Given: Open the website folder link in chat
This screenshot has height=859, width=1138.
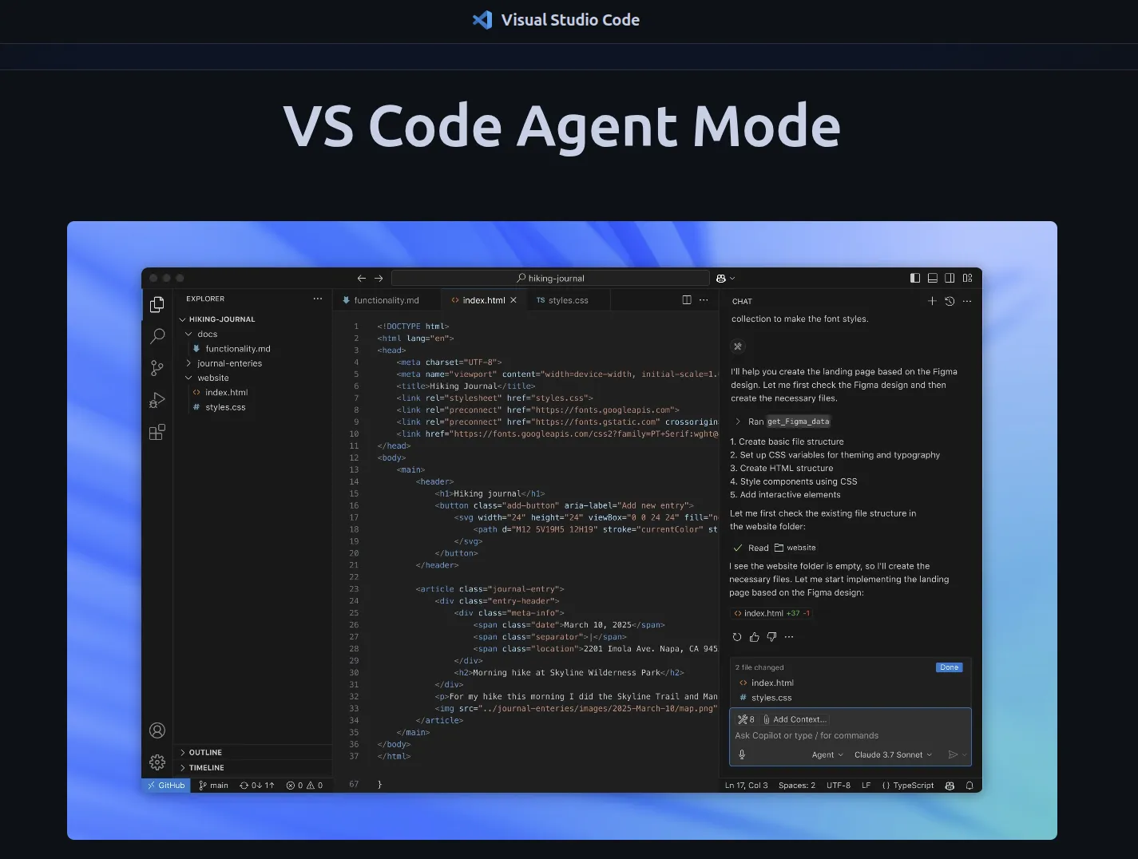Looking at the screenshot, I should coord(795,548).
